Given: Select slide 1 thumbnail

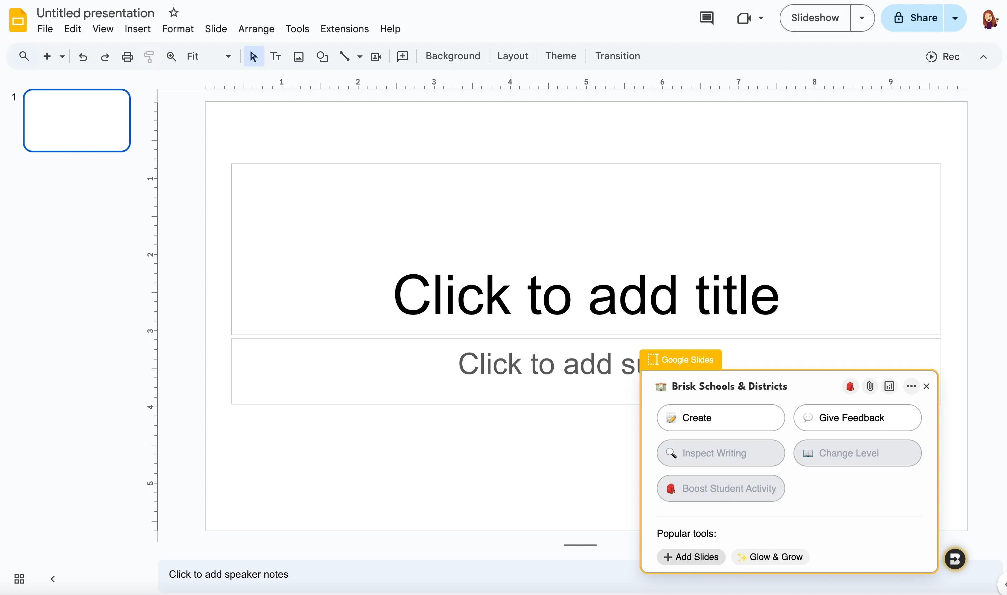Looking at the screenshot, I should tap(77, 121).
